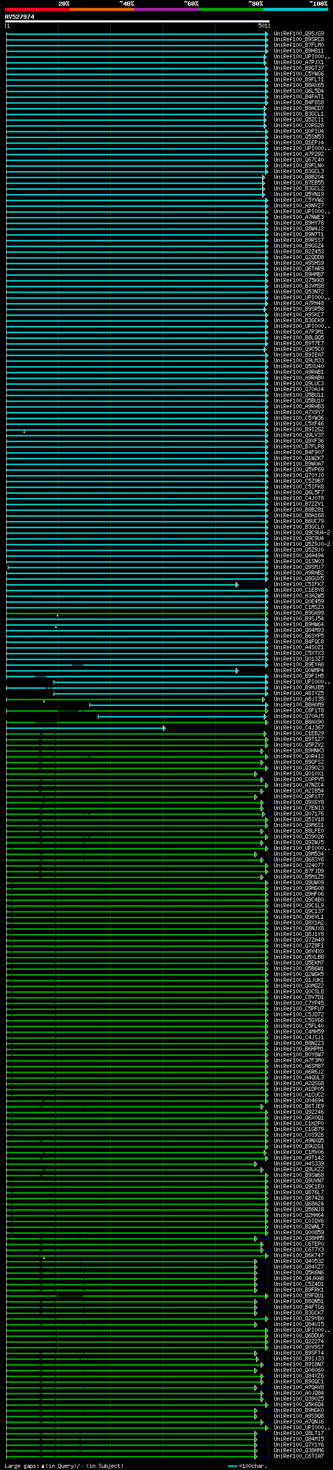Click the cyan alignment bar for UniRef100_Q9SJG9
Viewport: 333px width, 1470px height.
click(x=137, y=34)
